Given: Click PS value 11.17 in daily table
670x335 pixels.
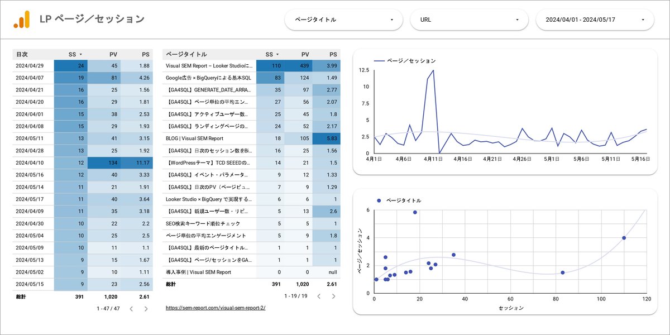Looking at the screenshot, I should 137,162.
